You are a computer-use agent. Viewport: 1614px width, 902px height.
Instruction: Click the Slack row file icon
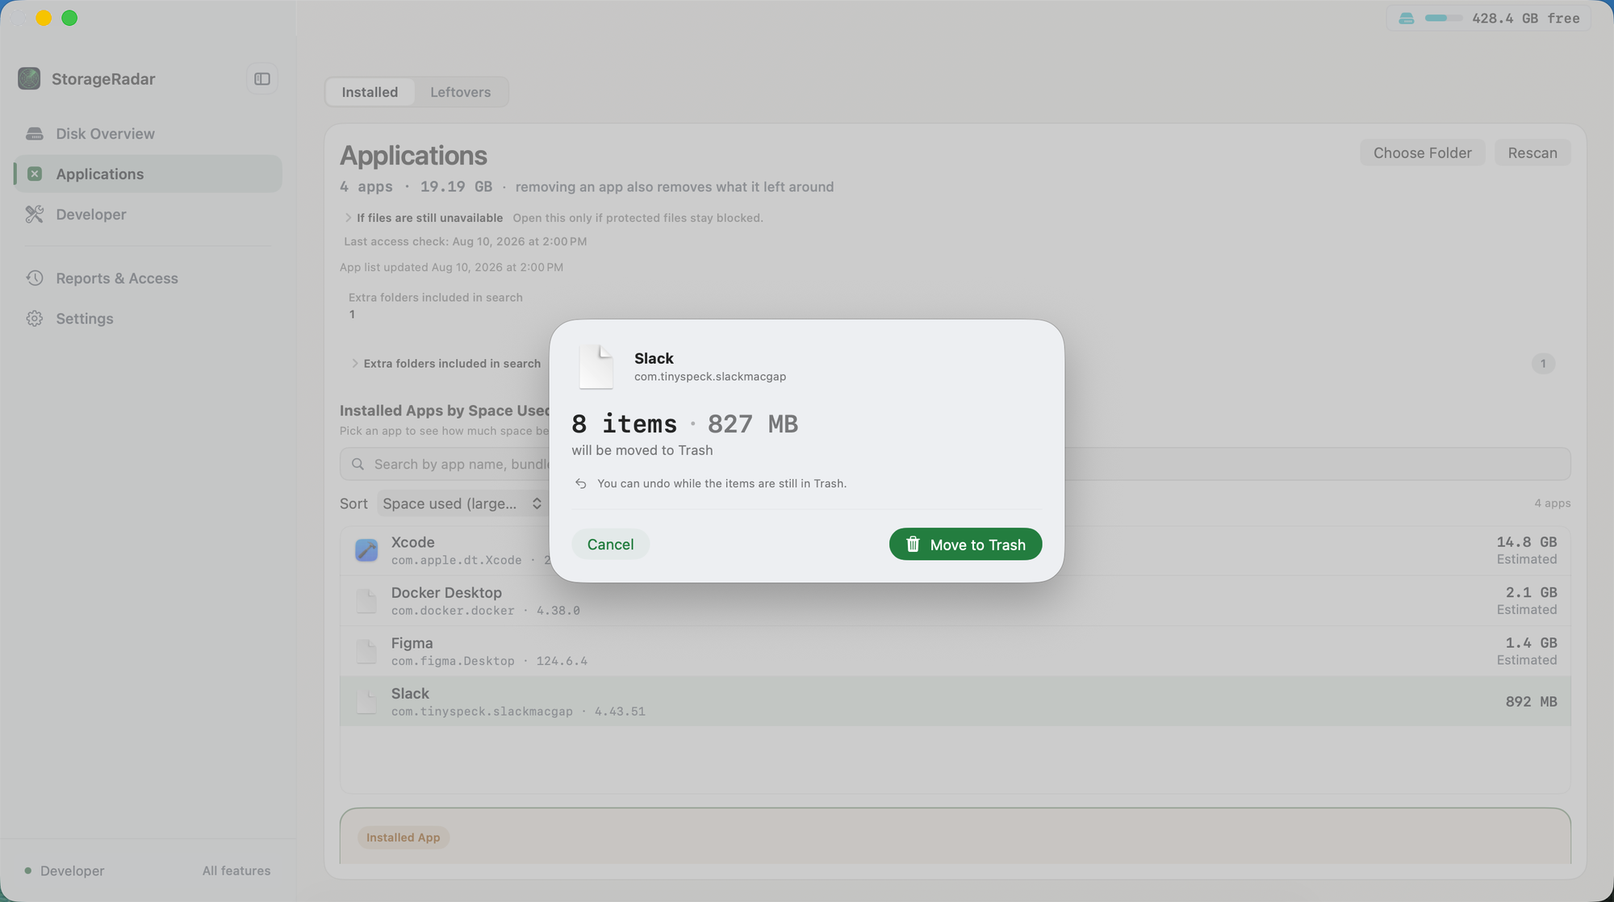tap(366, 701)
